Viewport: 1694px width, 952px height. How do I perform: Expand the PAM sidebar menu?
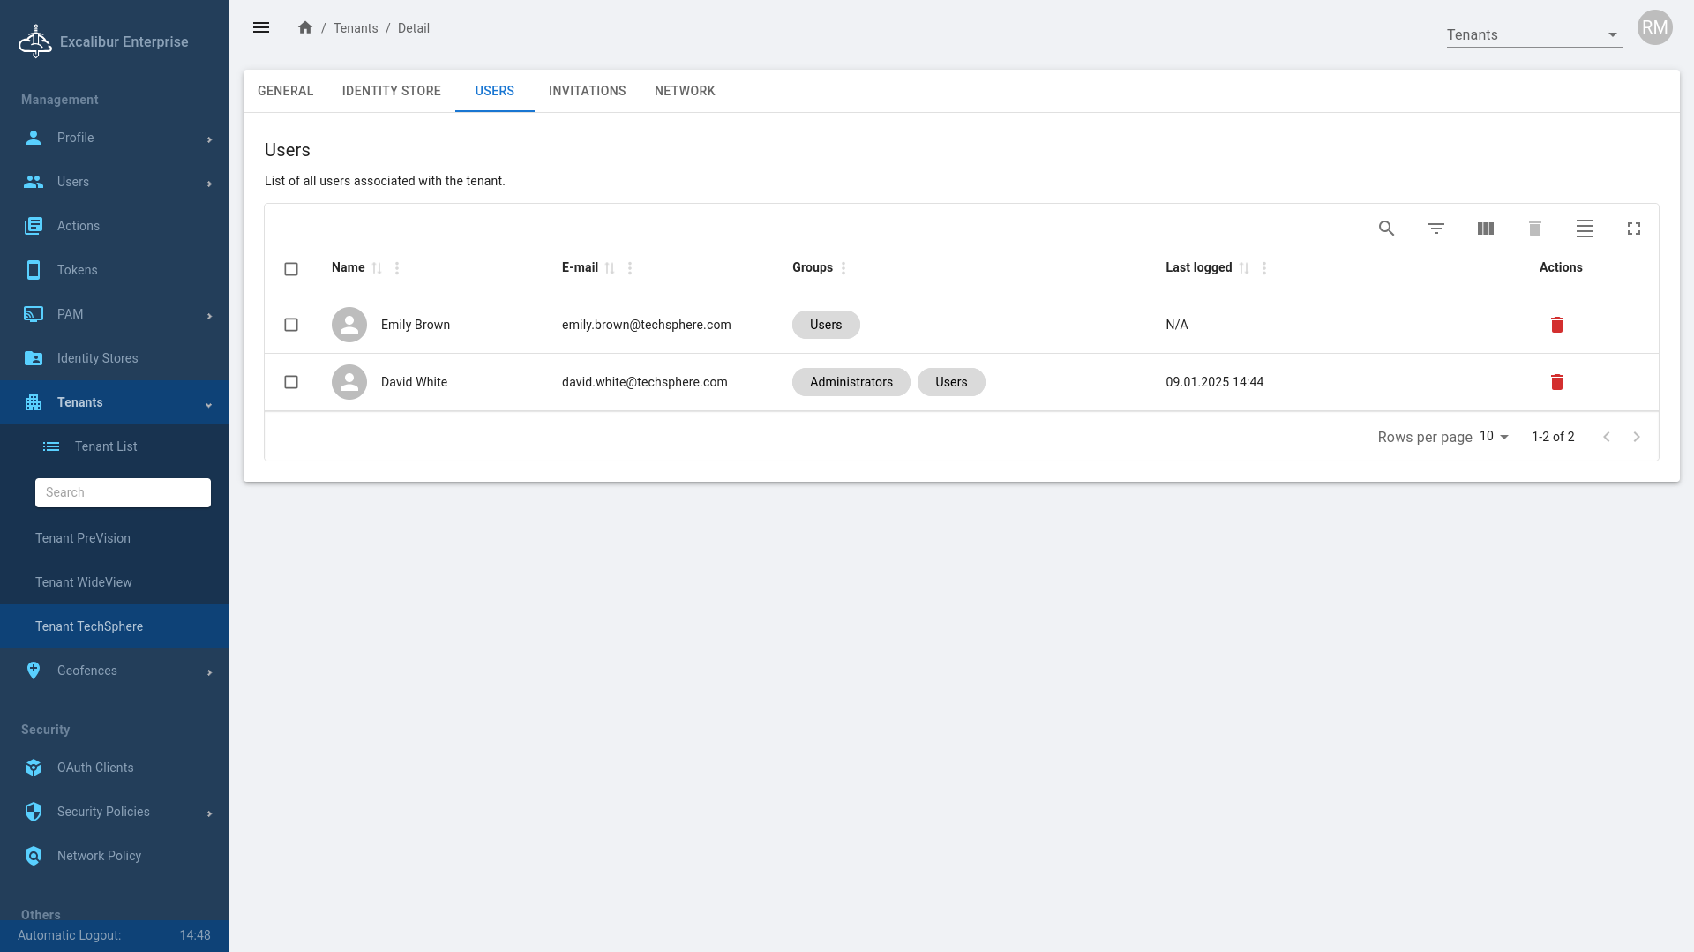115,314
